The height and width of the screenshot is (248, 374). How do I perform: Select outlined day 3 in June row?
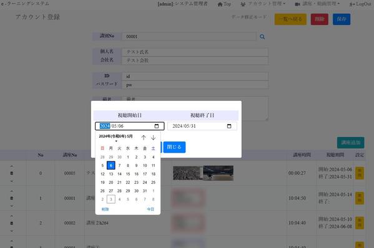pyautogui.click(x=111, y=199)
